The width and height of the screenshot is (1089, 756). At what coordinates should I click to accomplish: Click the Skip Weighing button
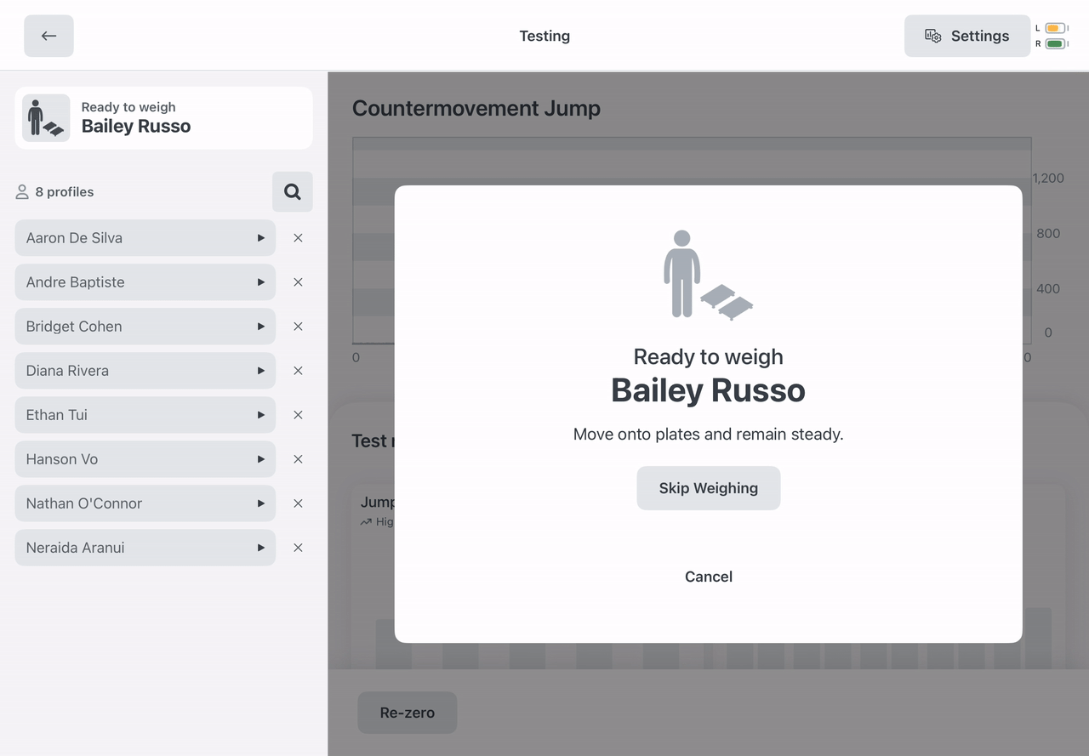click(x=708, y=488)
